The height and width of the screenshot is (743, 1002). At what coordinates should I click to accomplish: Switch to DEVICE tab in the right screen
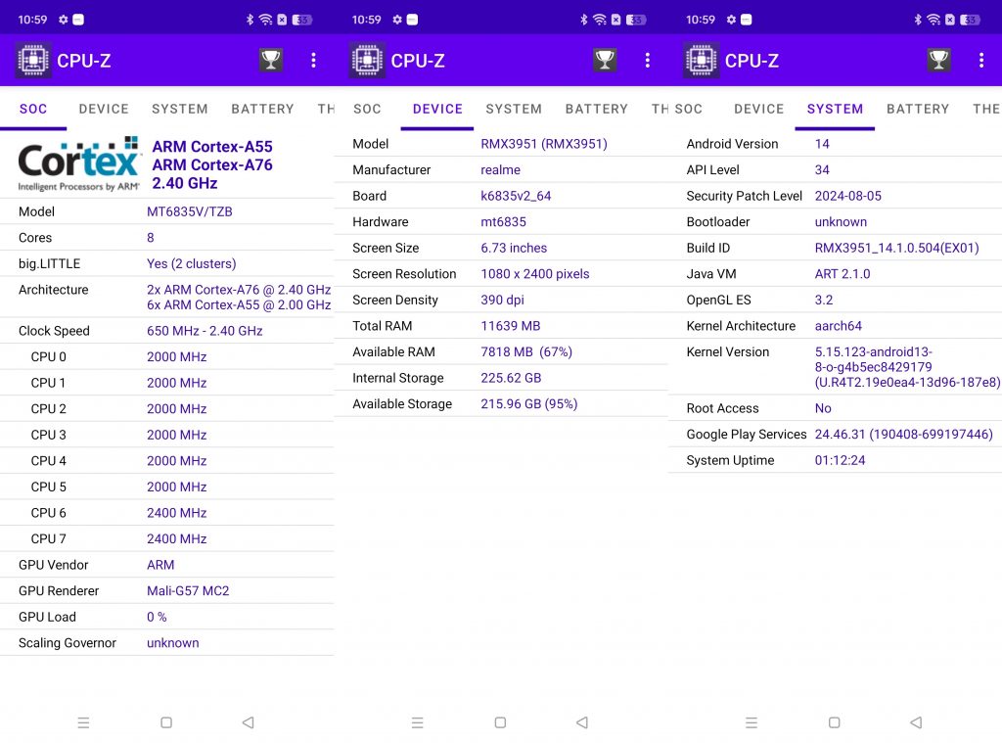(x=758, y=109)
